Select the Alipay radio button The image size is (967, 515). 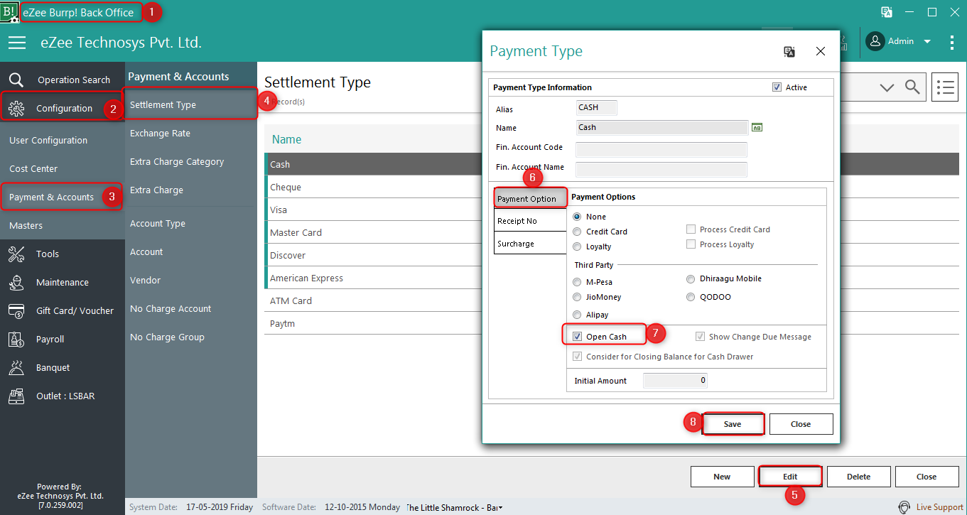coord(577,315)
